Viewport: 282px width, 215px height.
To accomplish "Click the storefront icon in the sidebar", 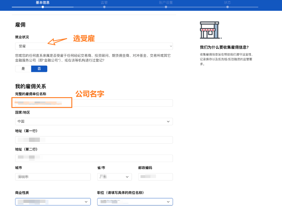I will [x=209, y=30].
